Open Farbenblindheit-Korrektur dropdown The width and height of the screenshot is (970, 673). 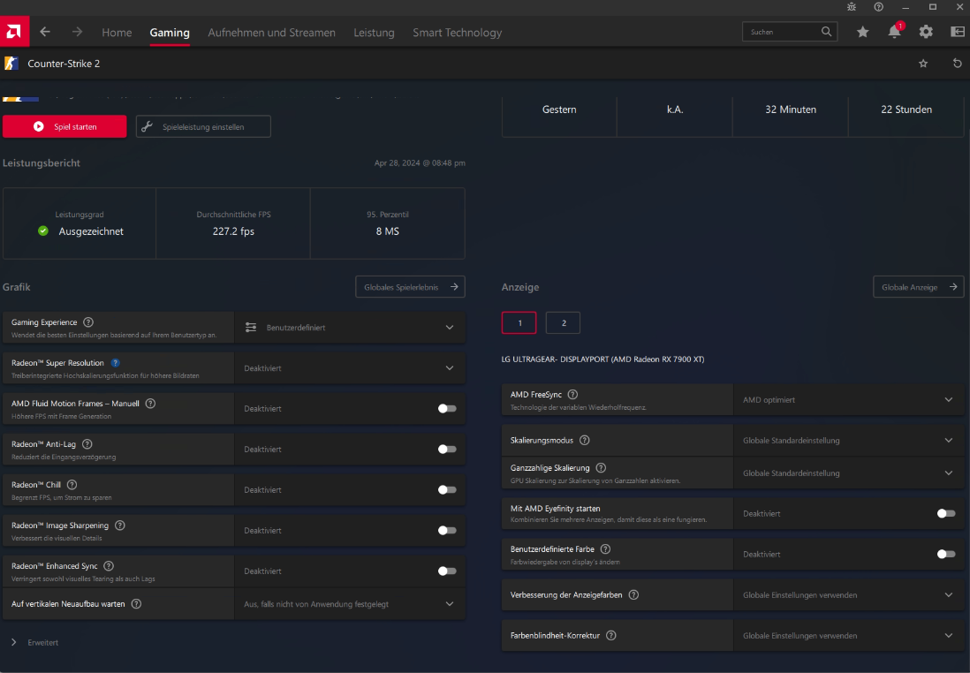tap(849, 635)
